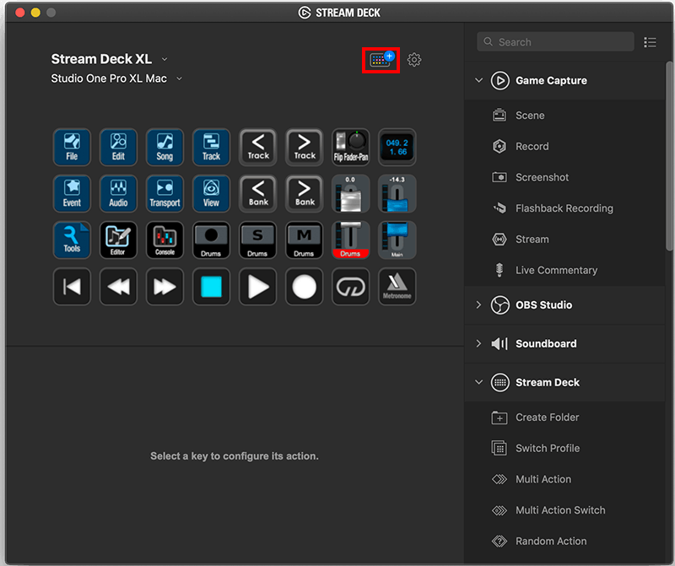Click the Editor key icon

[118, 240]
